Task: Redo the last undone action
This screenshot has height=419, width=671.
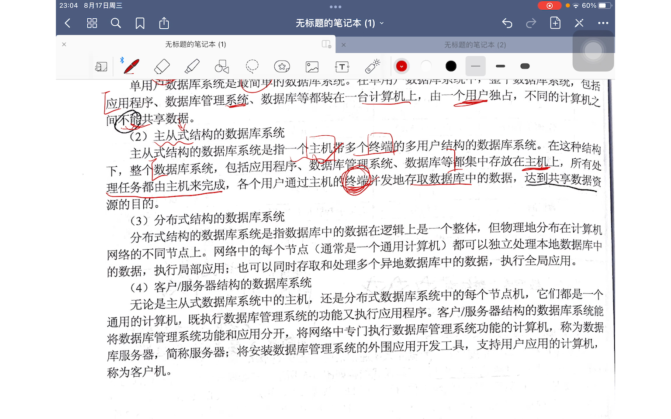Action: pos(531,23)
